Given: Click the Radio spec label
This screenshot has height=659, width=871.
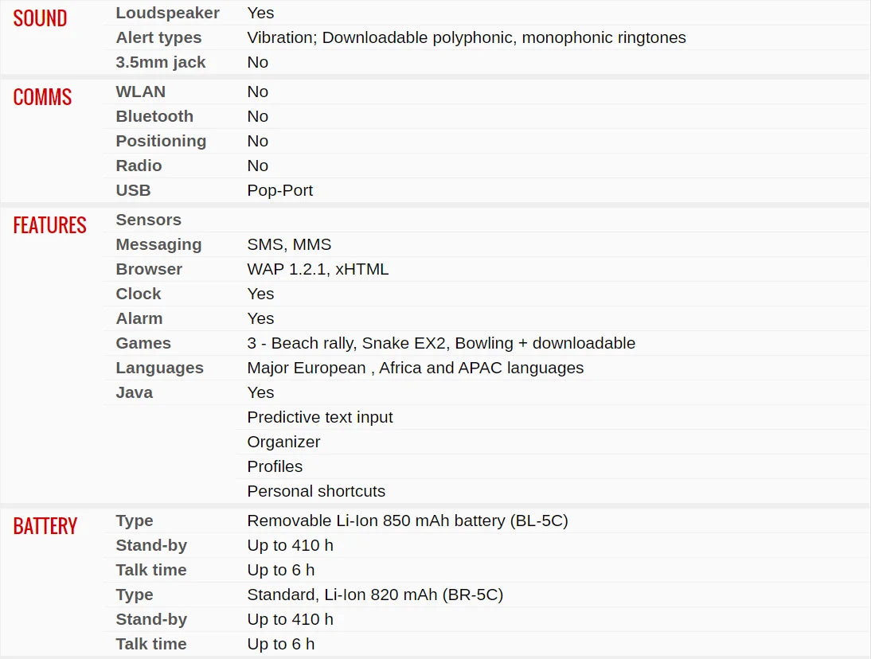Looking at the screenshot, I should click(139, 166).
